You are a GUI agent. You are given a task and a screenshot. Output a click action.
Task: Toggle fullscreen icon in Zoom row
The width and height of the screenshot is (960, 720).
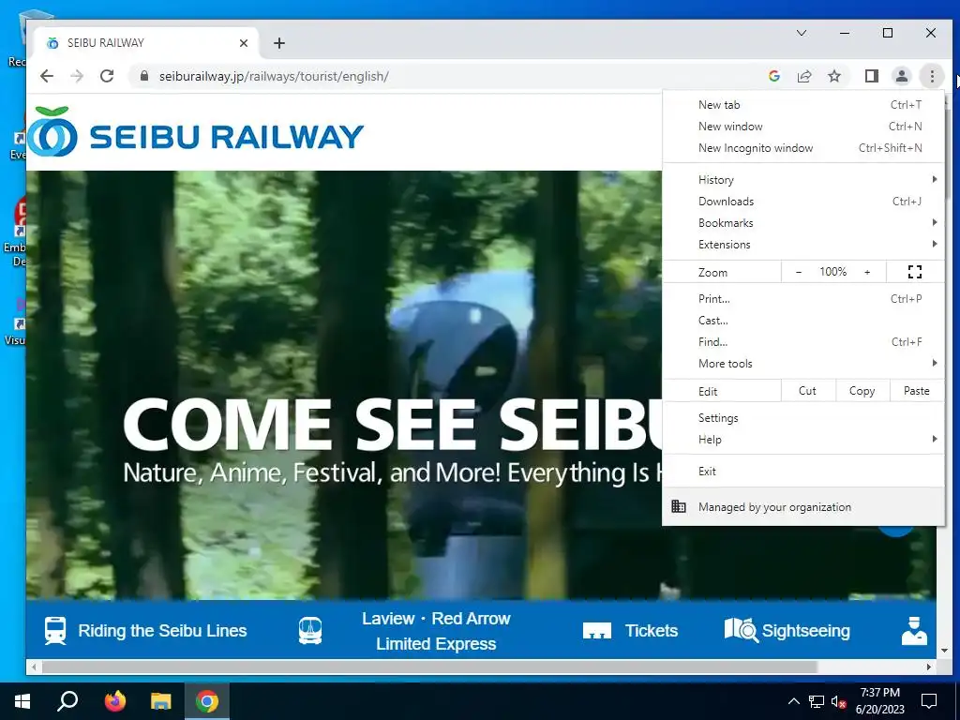pyautogui.click(x=915, y=272)
